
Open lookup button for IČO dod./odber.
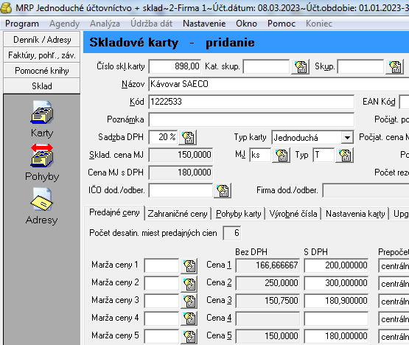pos(223,190)
